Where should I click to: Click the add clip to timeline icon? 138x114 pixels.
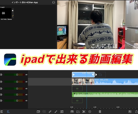tap(38, 112)
